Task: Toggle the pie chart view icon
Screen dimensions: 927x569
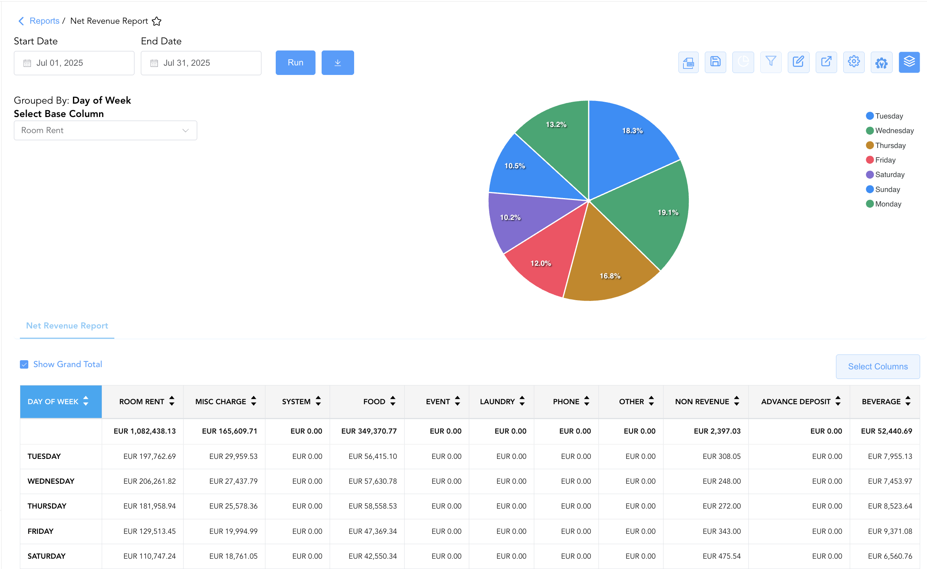Action: coord(743,62)
